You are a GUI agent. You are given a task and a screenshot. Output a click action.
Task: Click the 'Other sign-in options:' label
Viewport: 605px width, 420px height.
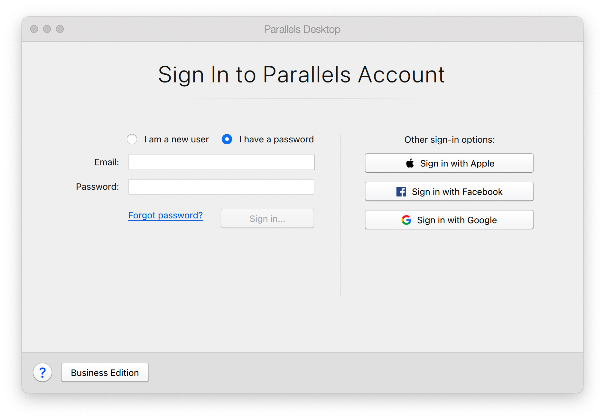point(449,139)
